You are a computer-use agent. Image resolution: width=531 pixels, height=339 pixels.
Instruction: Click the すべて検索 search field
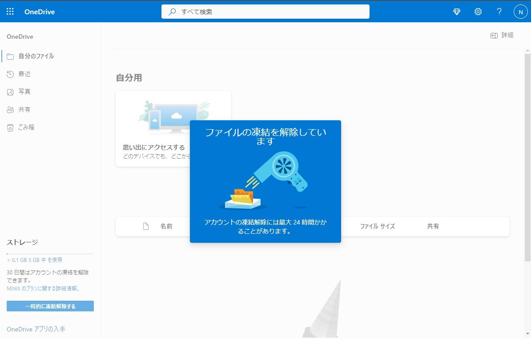pyautogui.click(x=265, y=12)
